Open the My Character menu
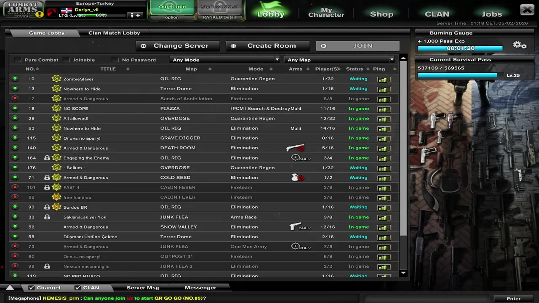The height and width of the screenshot is (303, 539). click(x=326, y=12)
